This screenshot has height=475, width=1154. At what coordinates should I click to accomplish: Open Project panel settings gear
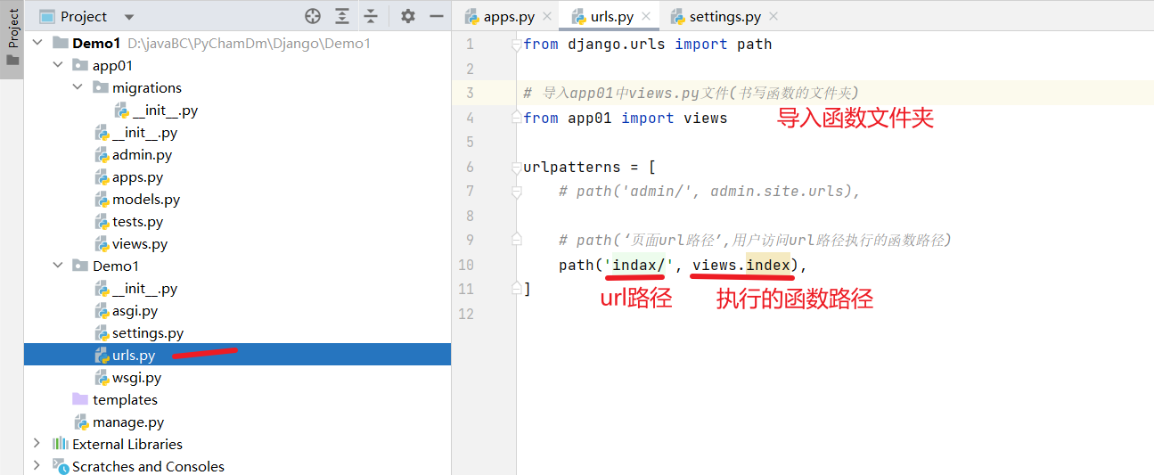click(407, 16)
